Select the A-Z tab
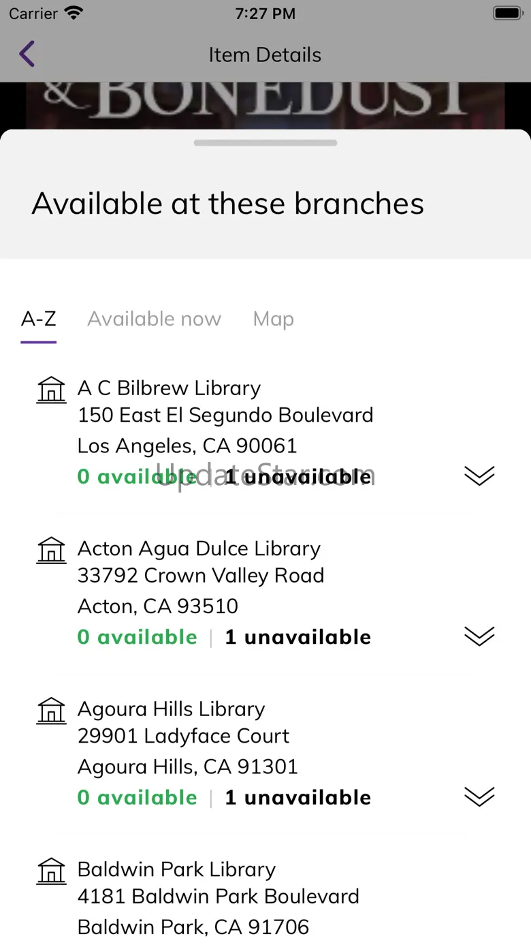Image resolution: width=531 pixels, height=945 pixels. coord(38,319)
